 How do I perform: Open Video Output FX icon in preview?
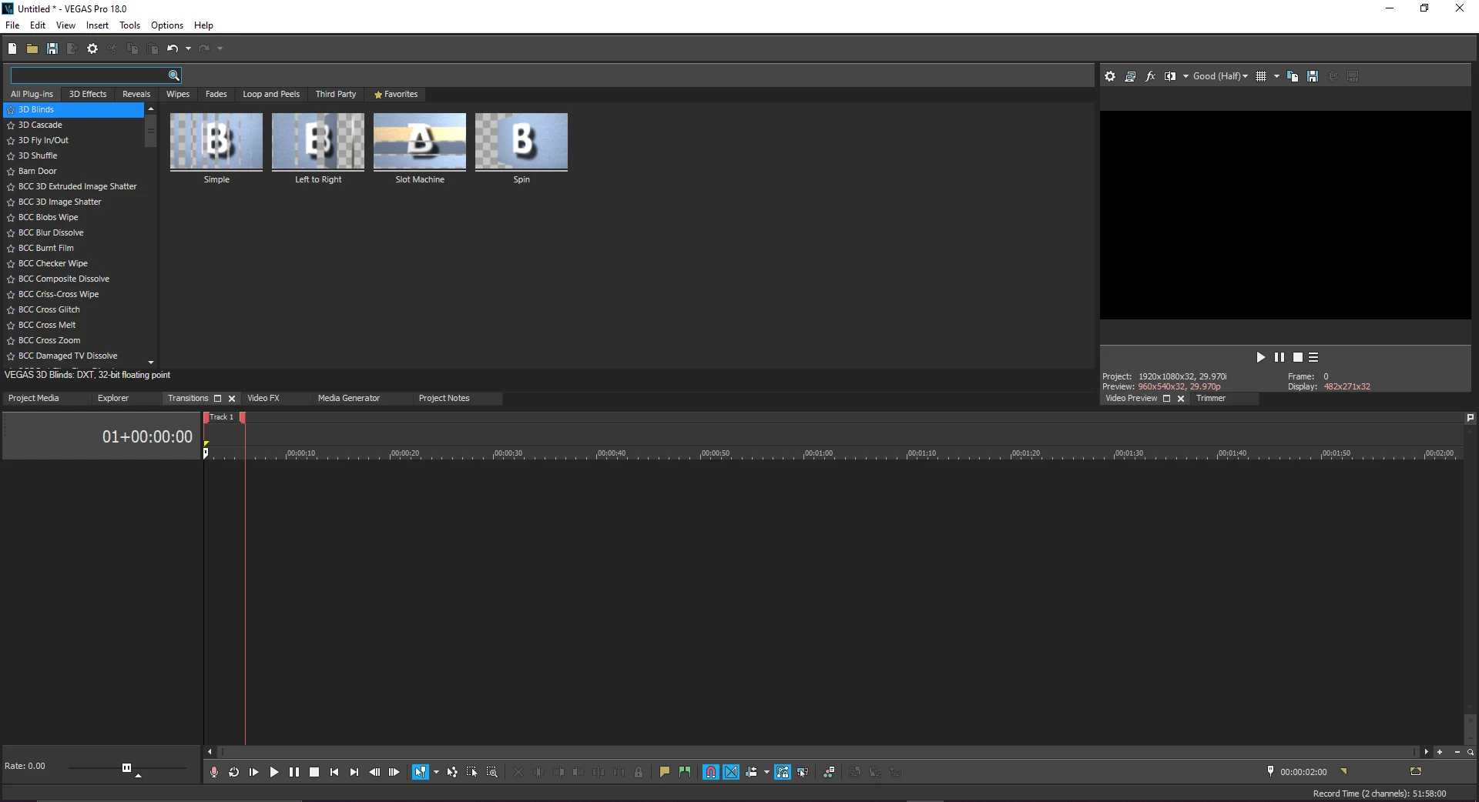pyautogui.click(x=1150, y=76)
